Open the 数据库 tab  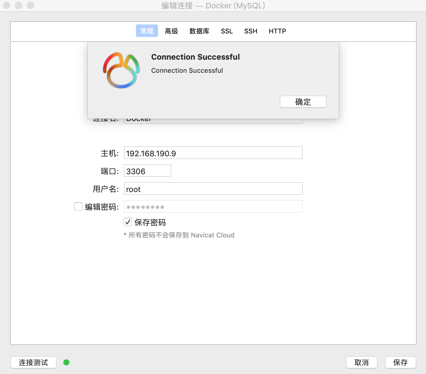tap(199, 31)
